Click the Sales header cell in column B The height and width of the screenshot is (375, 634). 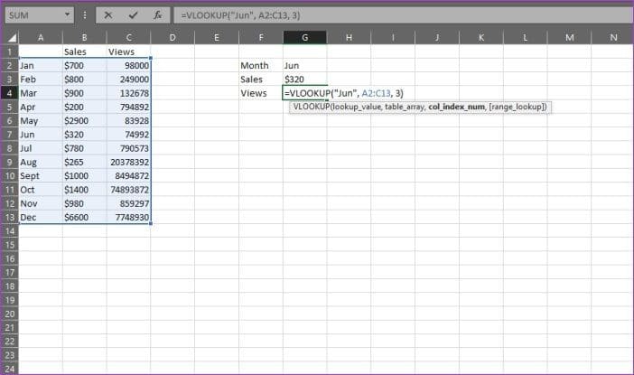85,52
